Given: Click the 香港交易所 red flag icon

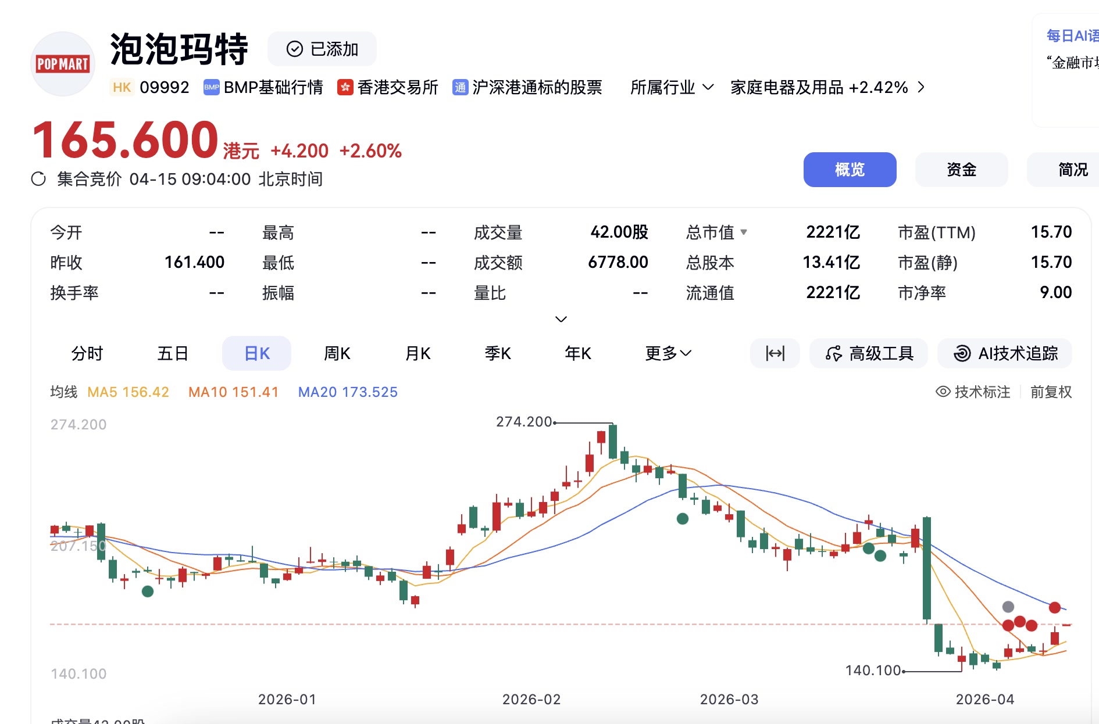Looking at the screenshot, I should pyautogui.click(x=345, y=87).
